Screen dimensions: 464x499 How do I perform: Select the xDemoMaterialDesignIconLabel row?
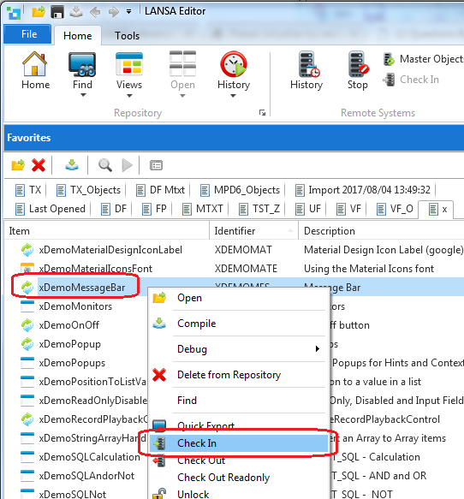pyautogui.click(x=234, y=250)
